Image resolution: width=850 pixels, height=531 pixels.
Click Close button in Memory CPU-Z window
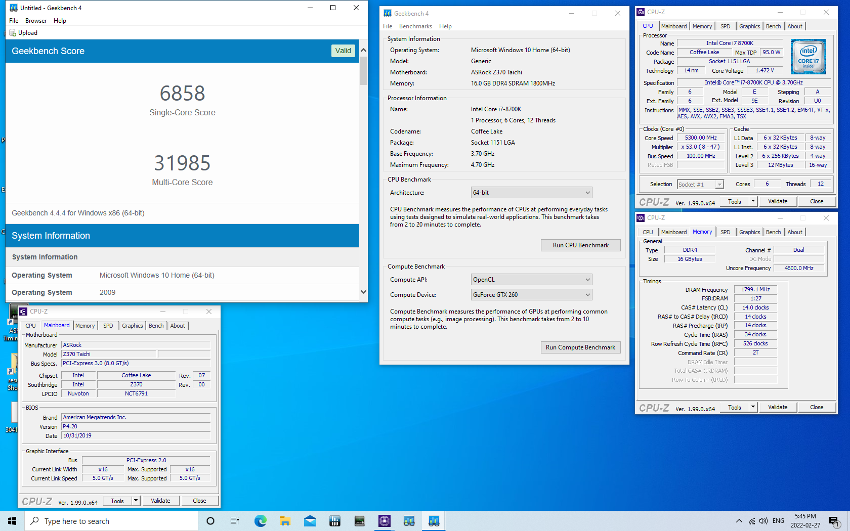(817, 407)
